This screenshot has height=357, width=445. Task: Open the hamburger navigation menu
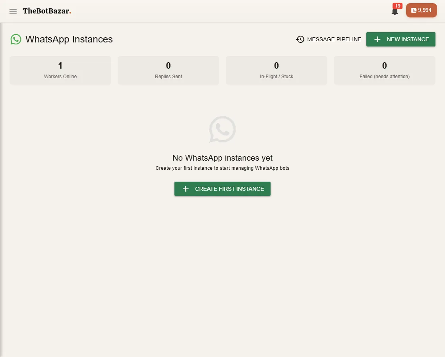[13, 11]
